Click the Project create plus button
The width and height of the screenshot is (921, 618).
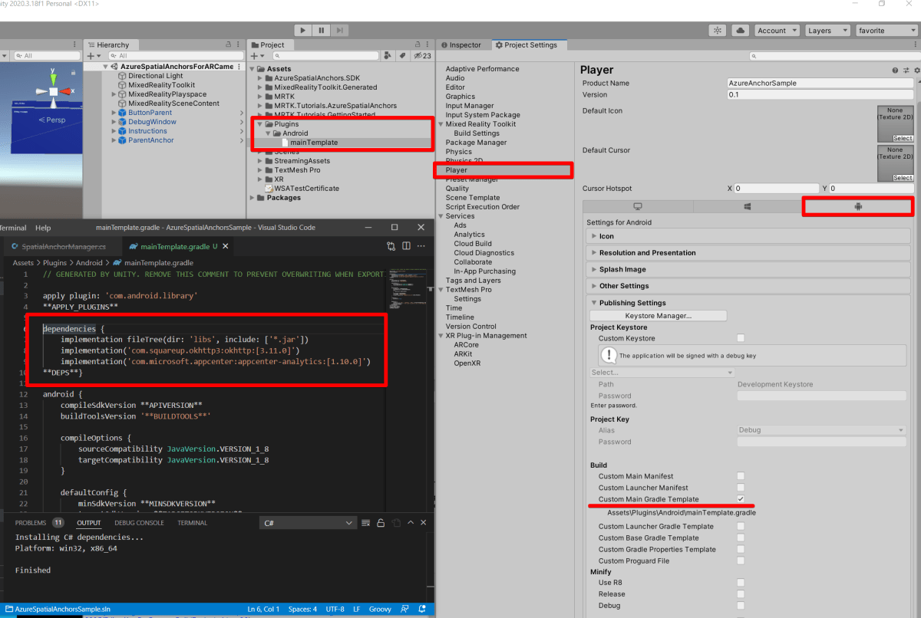pyautogui.click(x=256, y=56)
